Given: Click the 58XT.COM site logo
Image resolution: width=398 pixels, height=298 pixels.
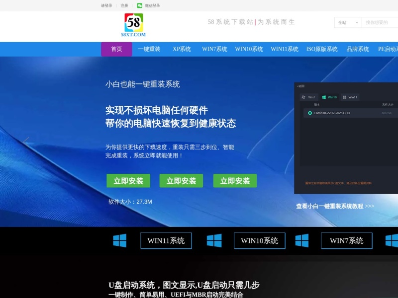Looking at the screenshot, I should (133, 25).
